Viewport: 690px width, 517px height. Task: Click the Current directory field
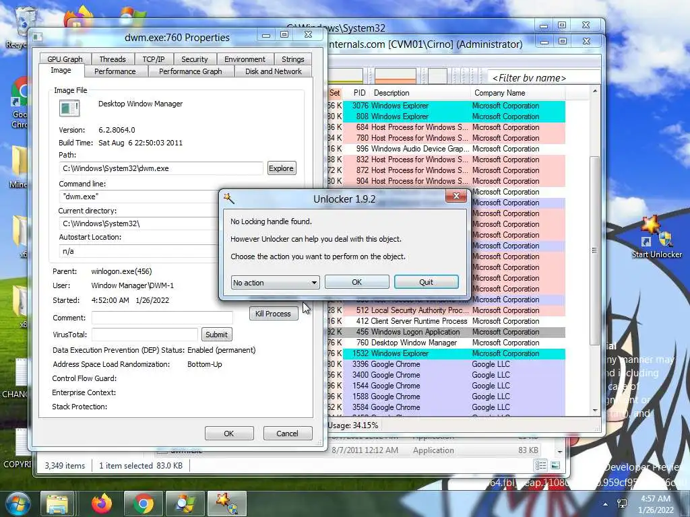tap(139, 223)
